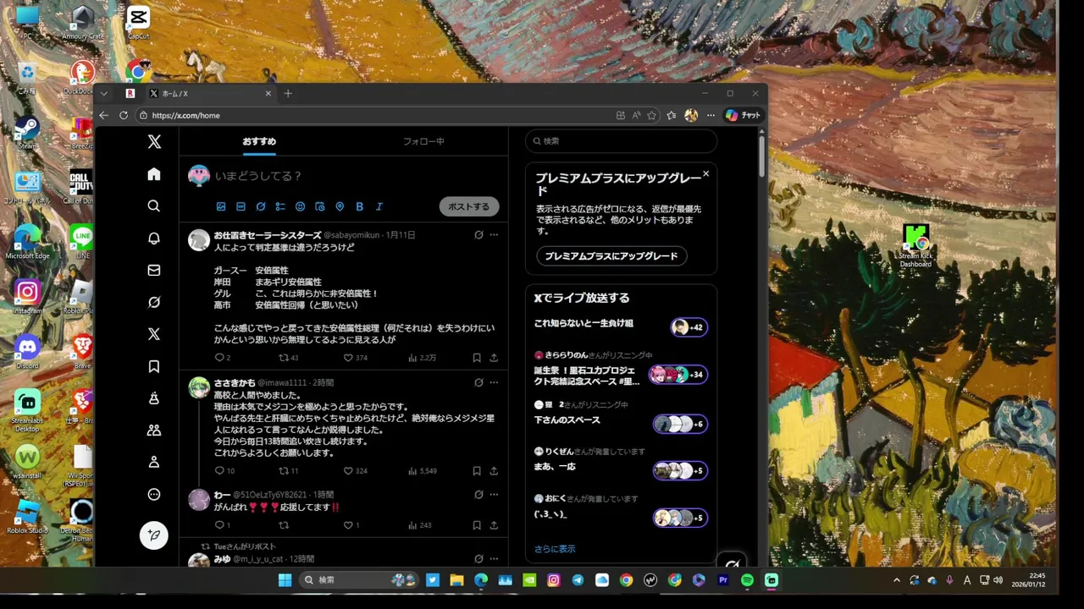Close the premium upgrade promo card
This screenshot has height=609, width=1084.
point(705,174)
